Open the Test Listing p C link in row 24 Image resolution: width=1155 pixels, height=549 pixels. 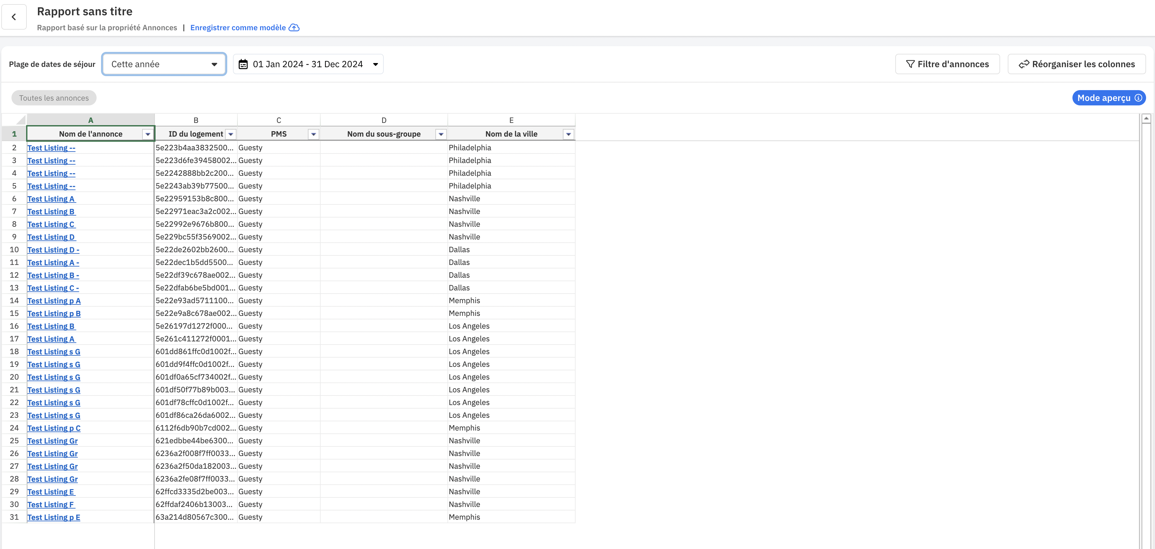tap(54, 428)
